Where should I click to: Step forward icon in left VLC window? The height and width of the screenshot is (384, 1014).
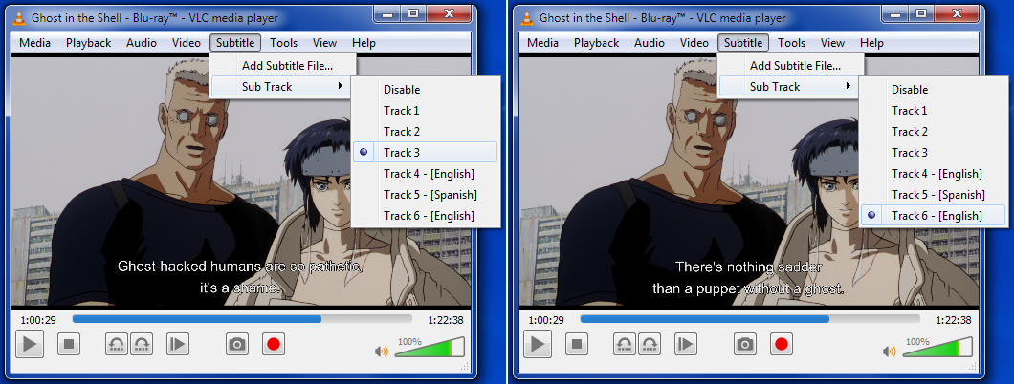tap(142, 344)
